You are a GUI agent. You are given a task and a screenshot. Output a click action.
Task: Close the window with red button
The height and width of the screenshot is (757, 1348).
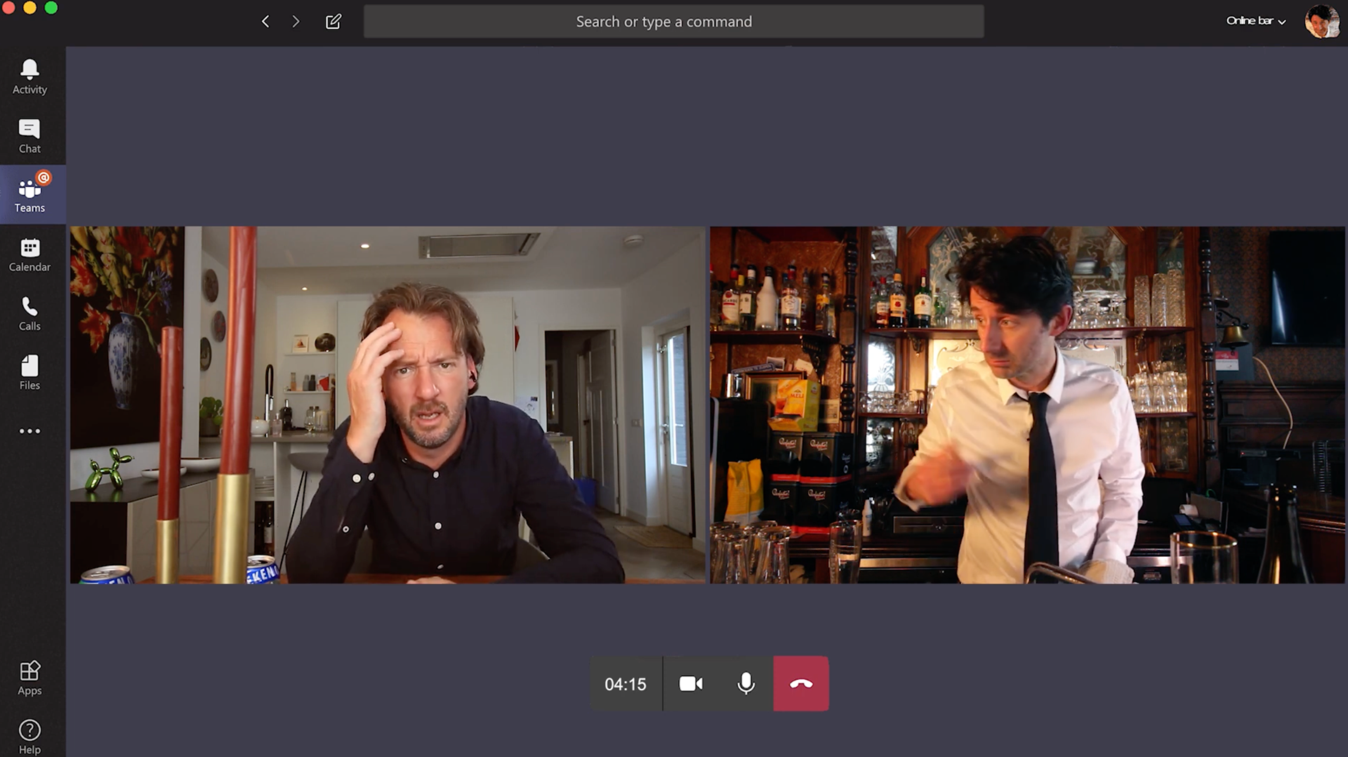point(8,8)
